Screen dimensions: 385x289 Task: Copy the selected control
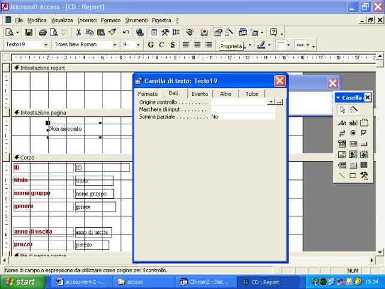89,32
